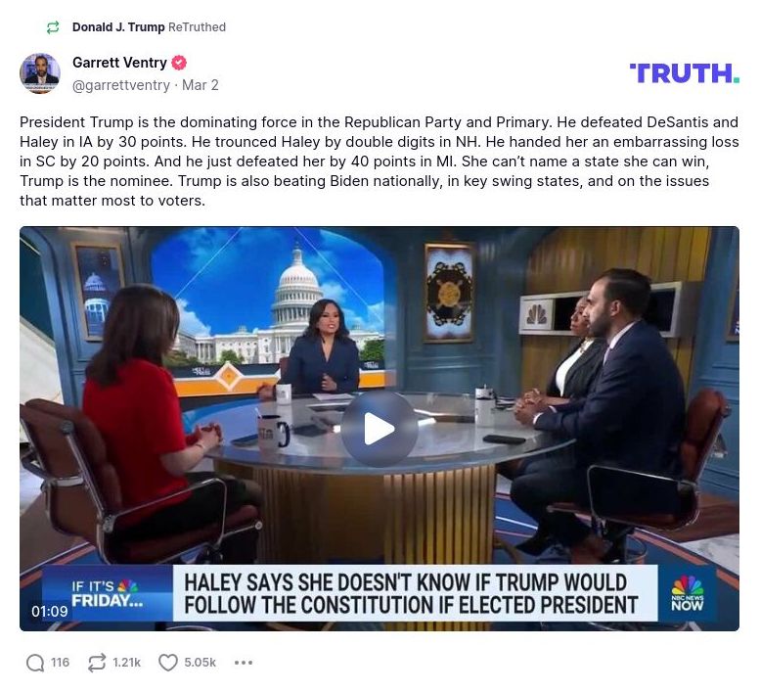
Task: Click the green ReTruthed indicator icon
Action: (53, 27)
